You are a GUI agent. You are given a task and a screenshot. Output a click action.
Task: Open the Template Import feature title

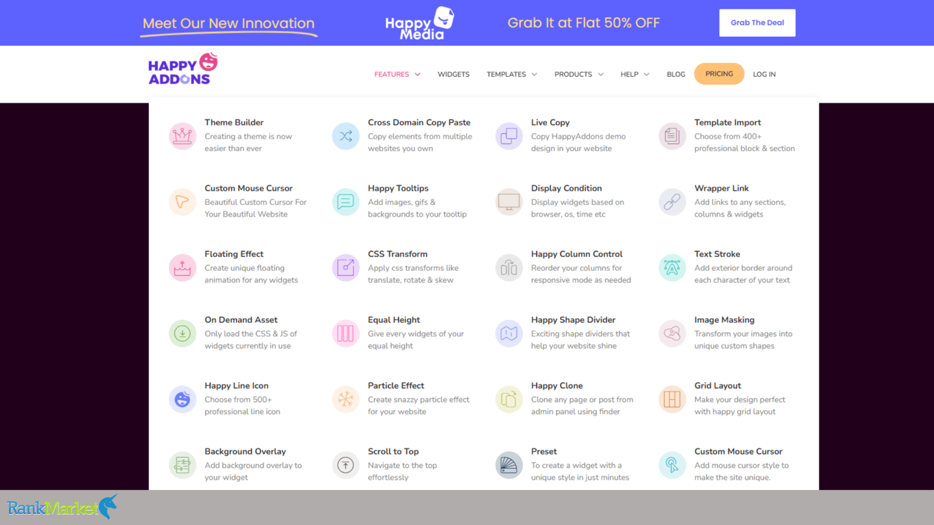pos(728,122)
